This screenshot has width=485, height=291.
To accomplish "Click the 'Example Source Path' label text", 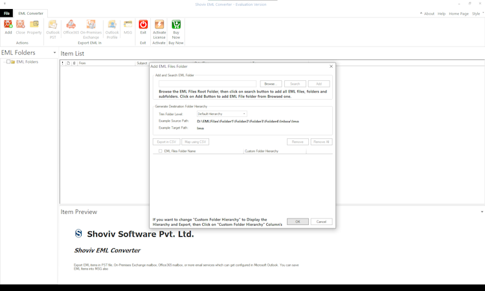I will pyautogui.click(x=174, y=121).
